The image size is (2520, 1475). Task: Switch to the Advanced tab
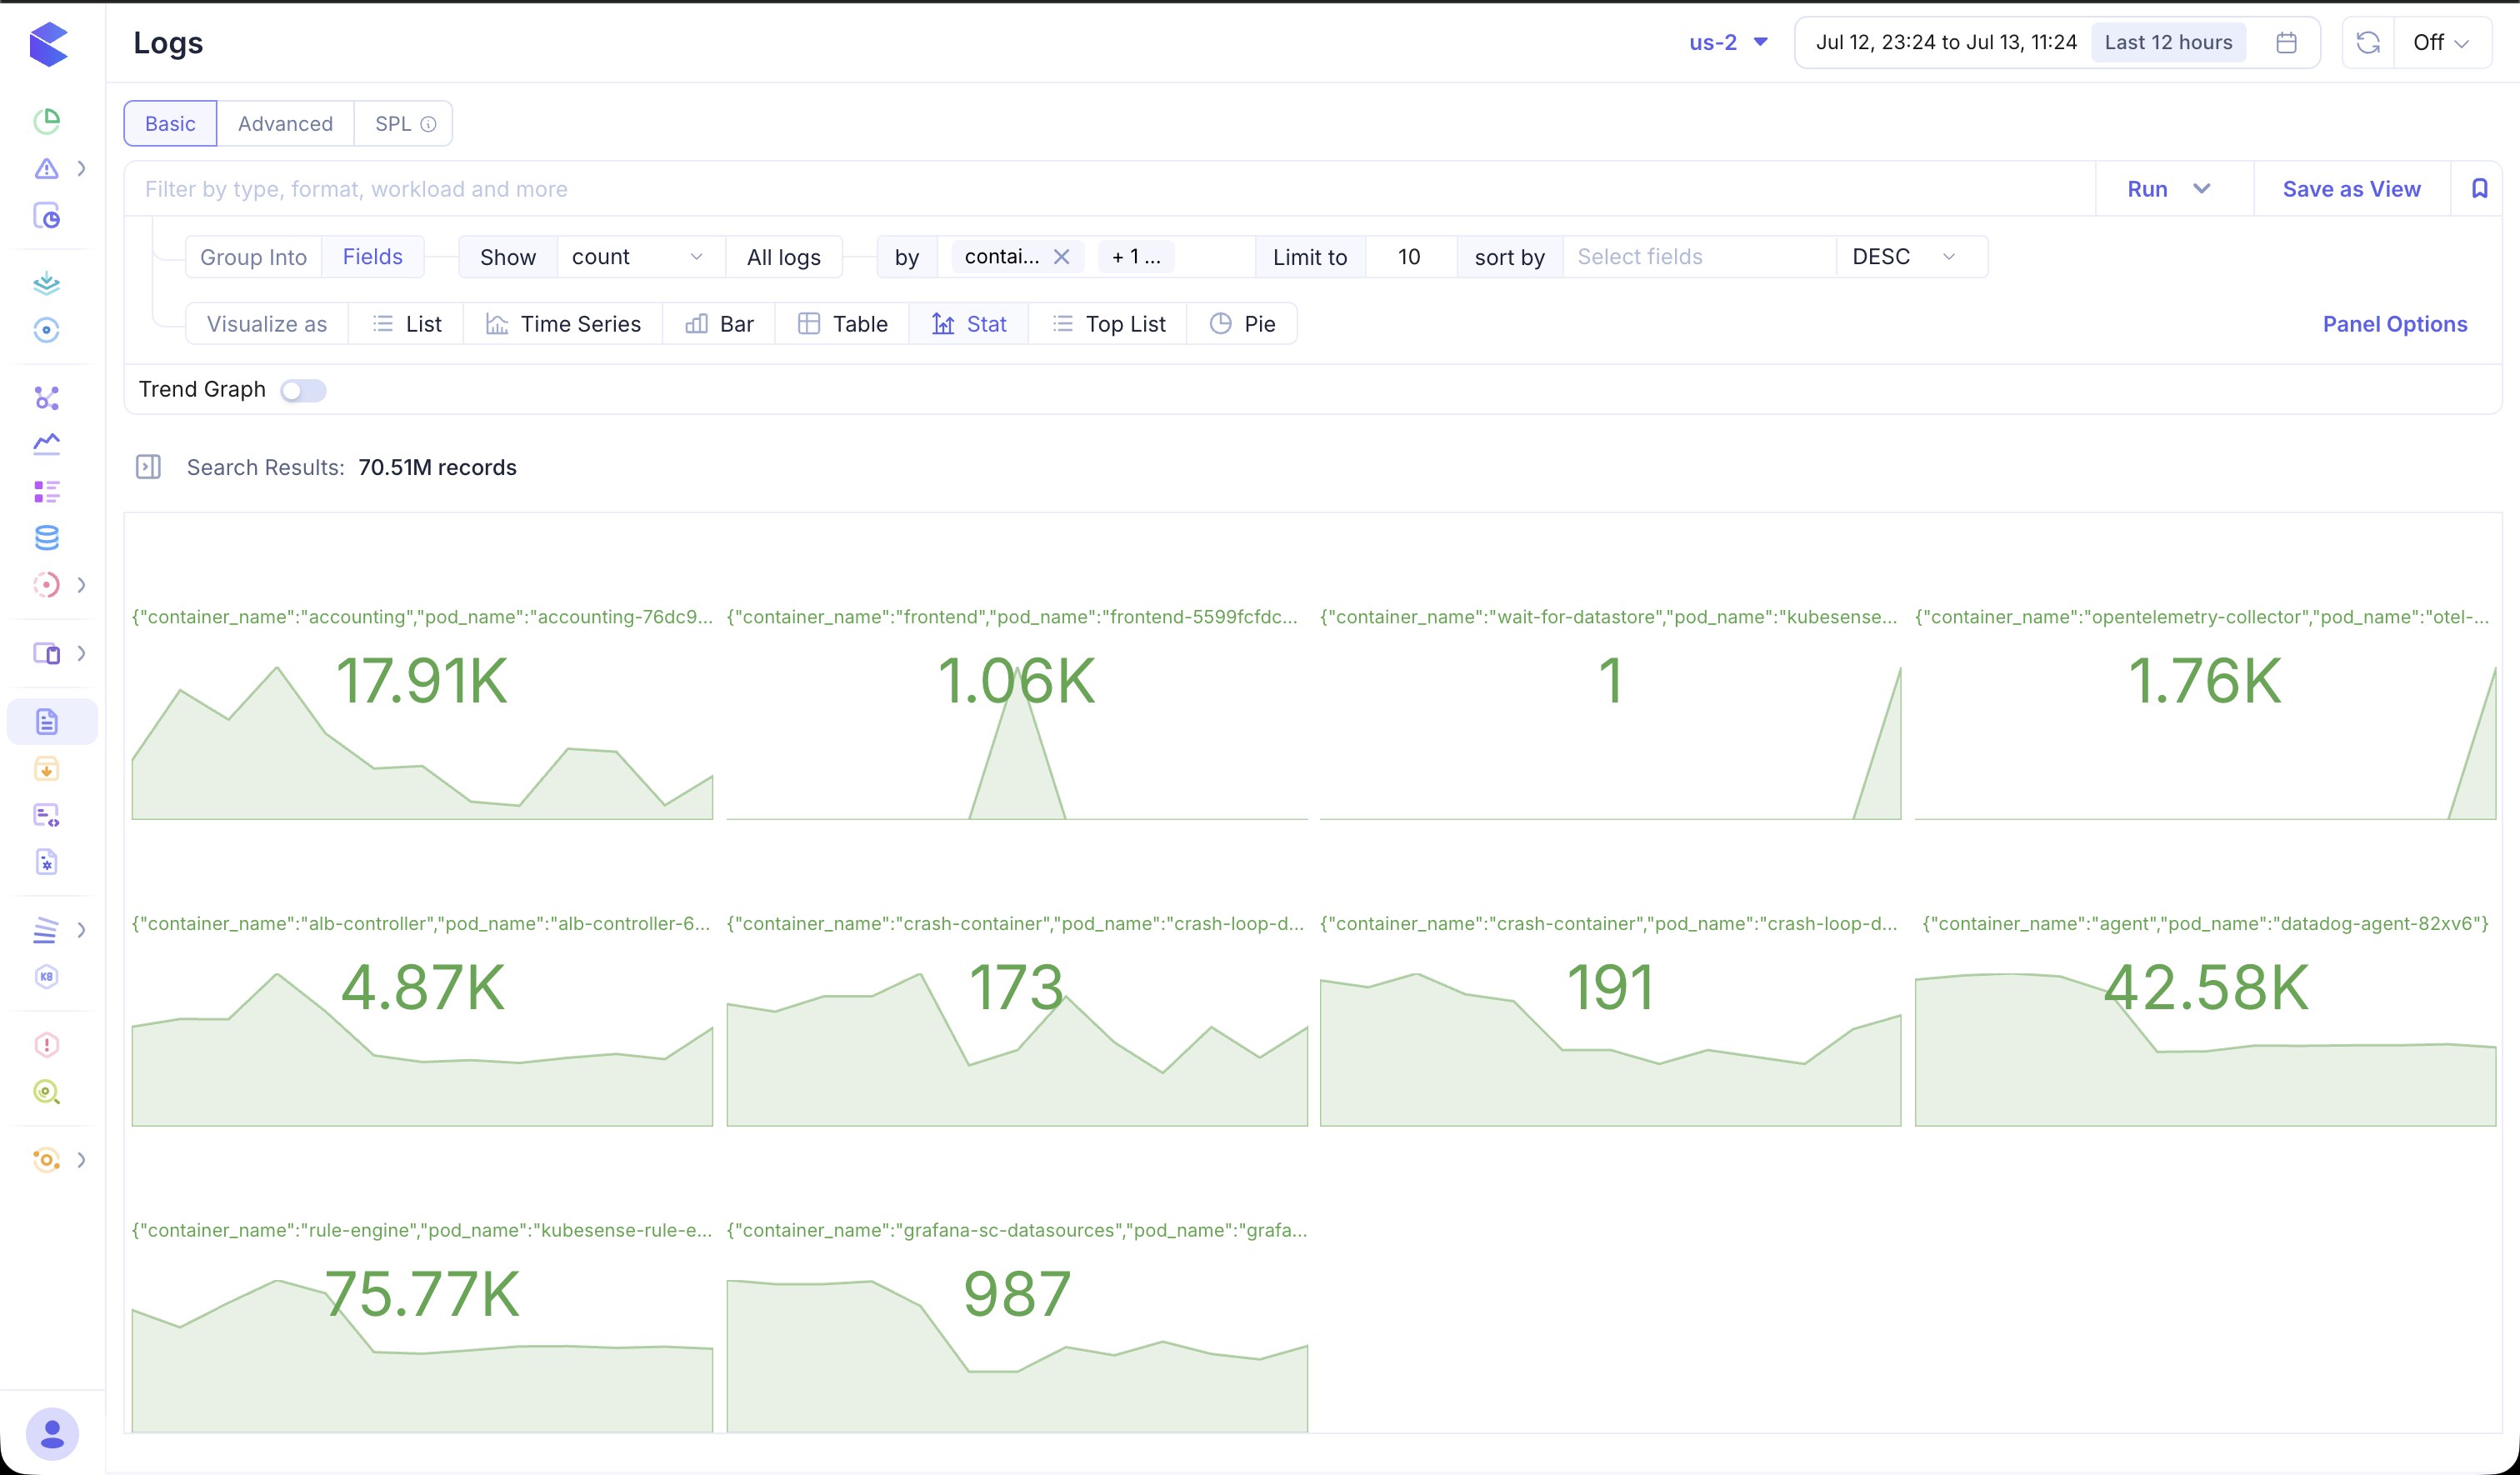[285, 124]
